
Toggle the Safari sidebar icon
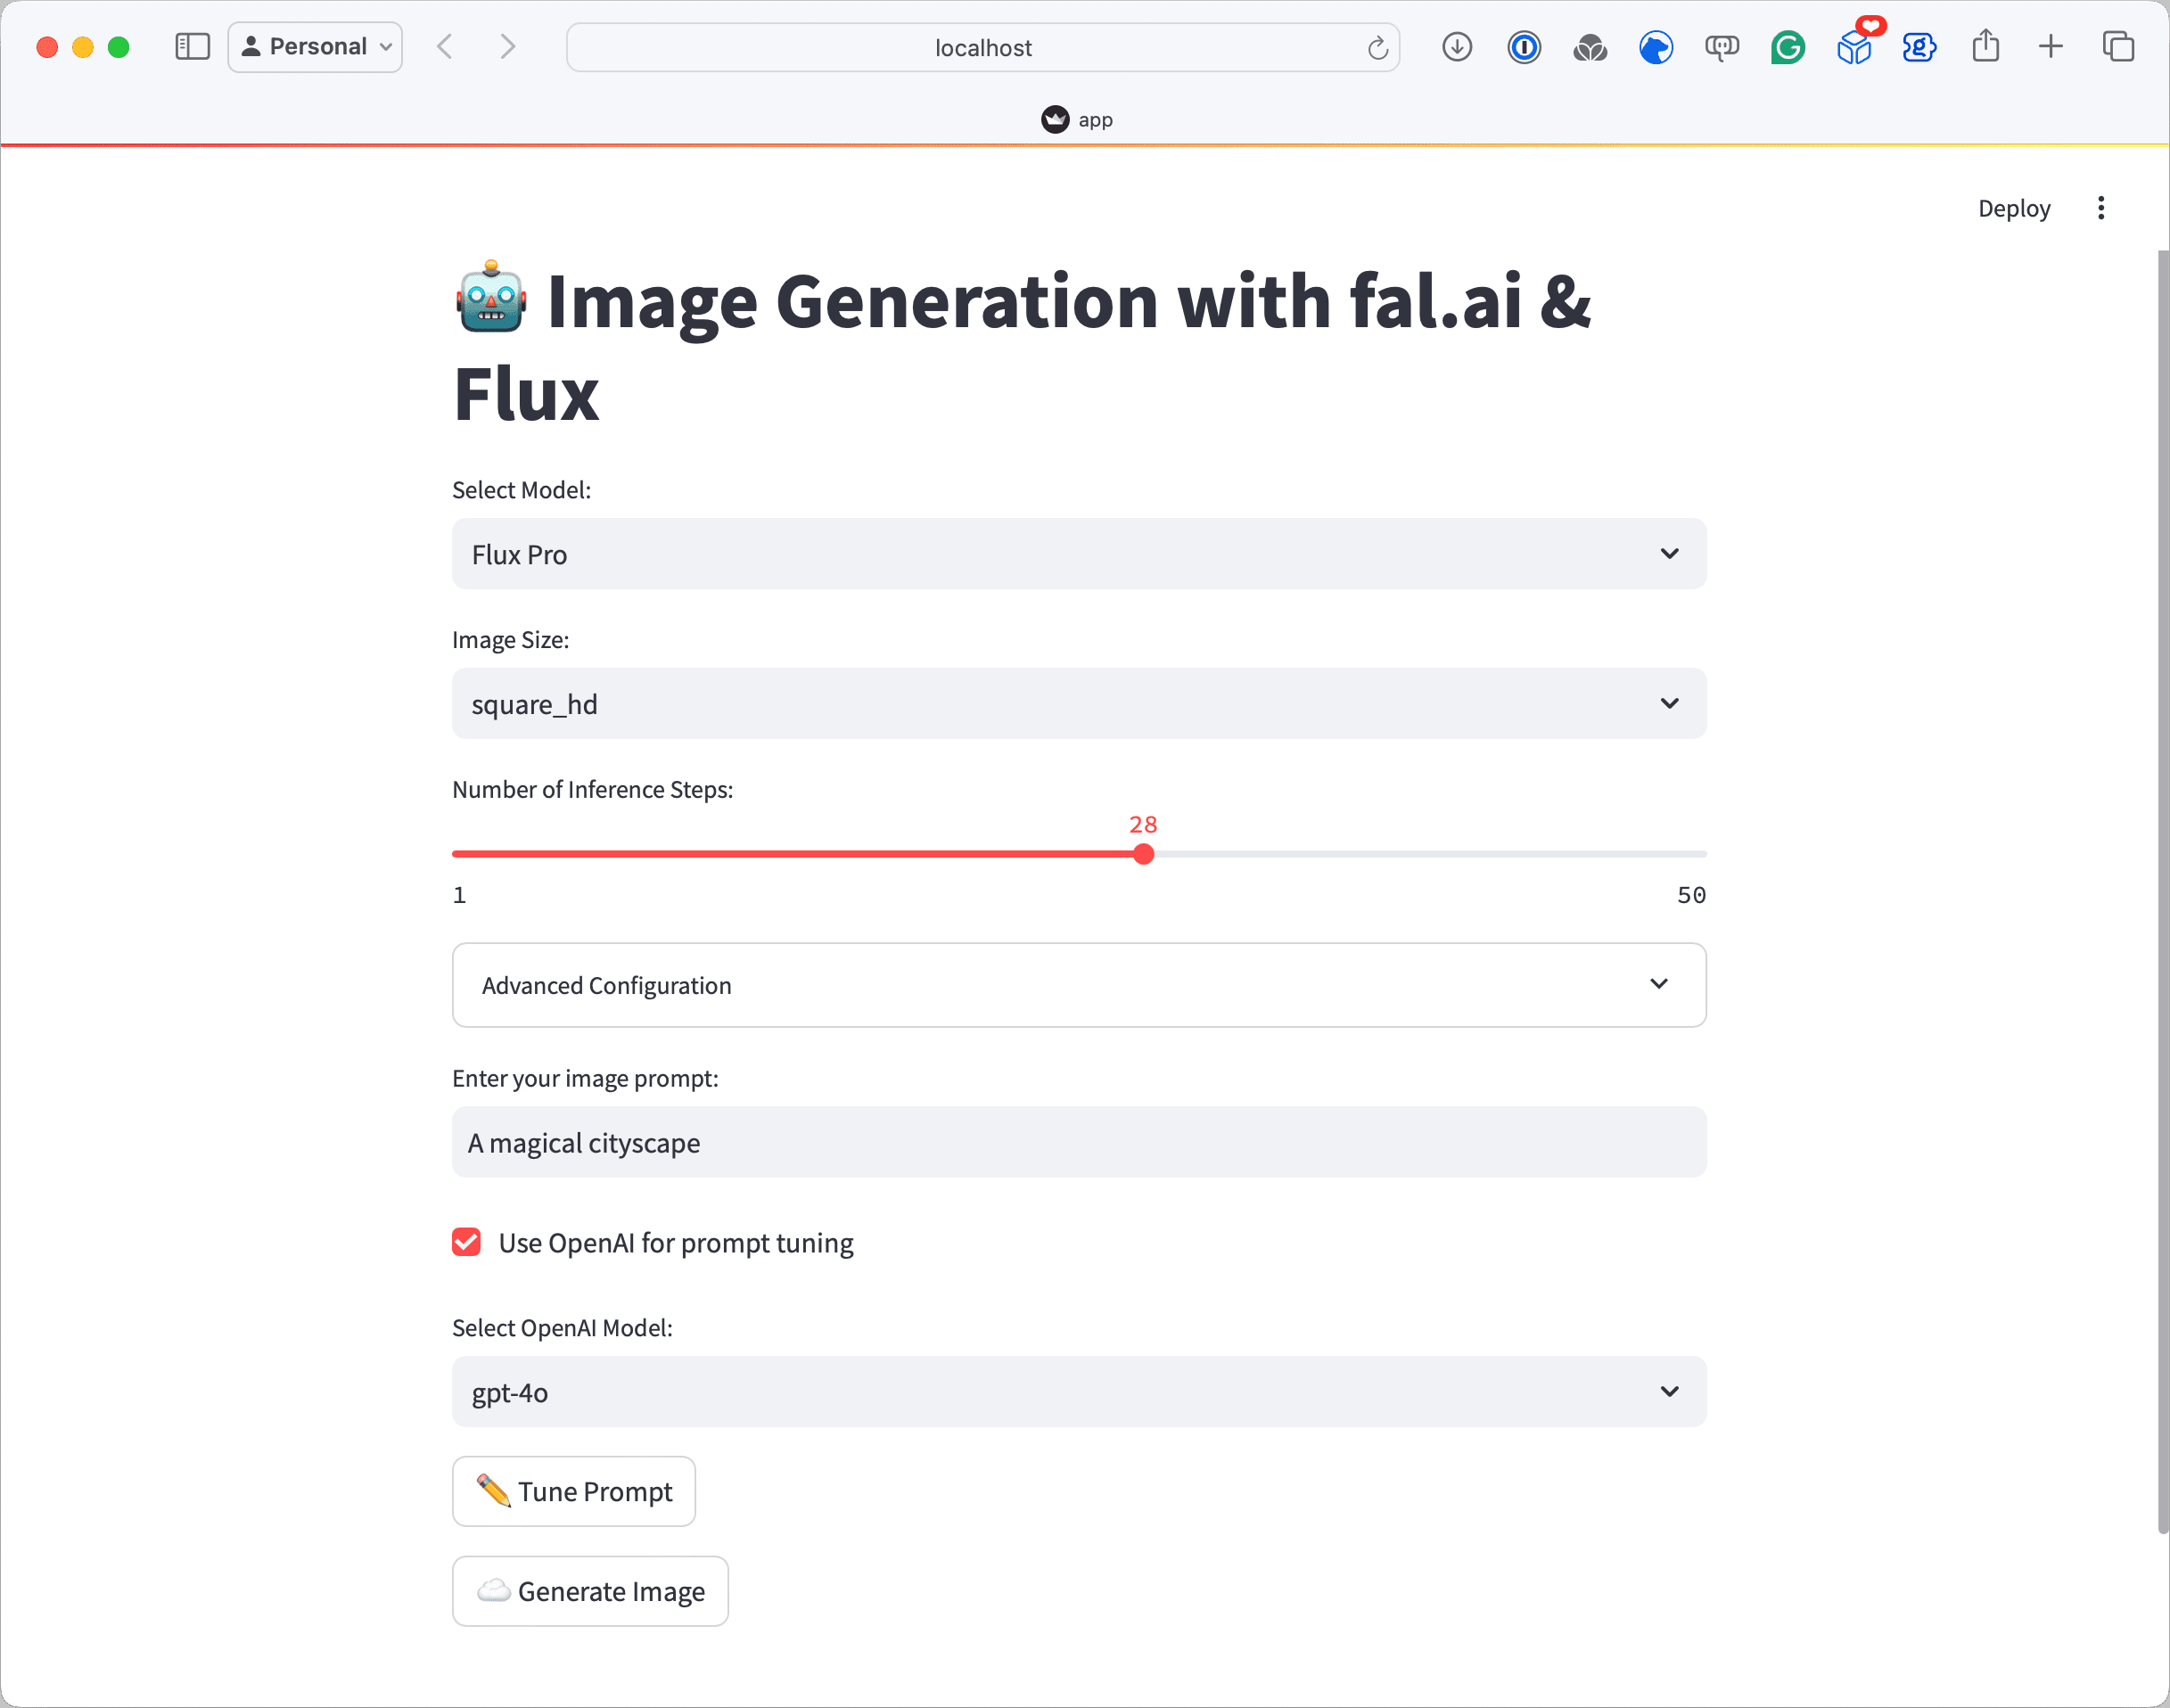[192, 47]
